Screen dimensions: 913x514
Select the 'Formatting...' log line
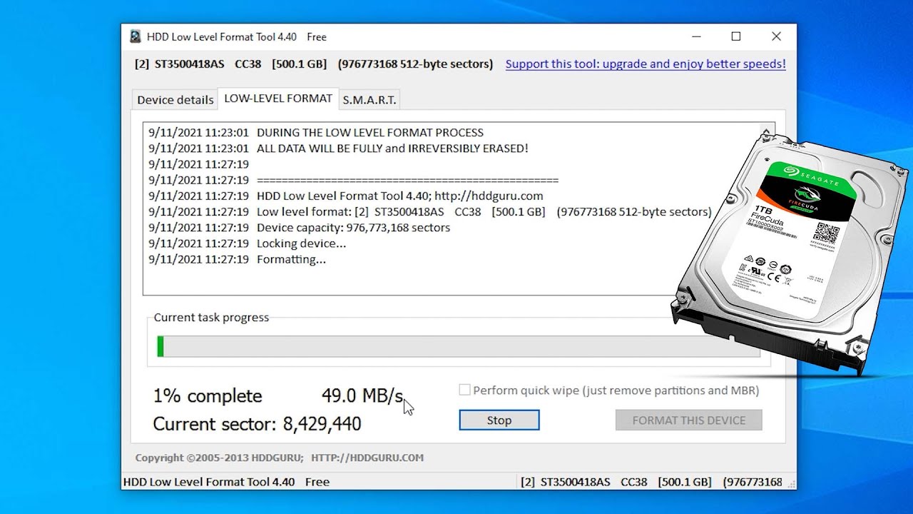[x=237, y=259]
